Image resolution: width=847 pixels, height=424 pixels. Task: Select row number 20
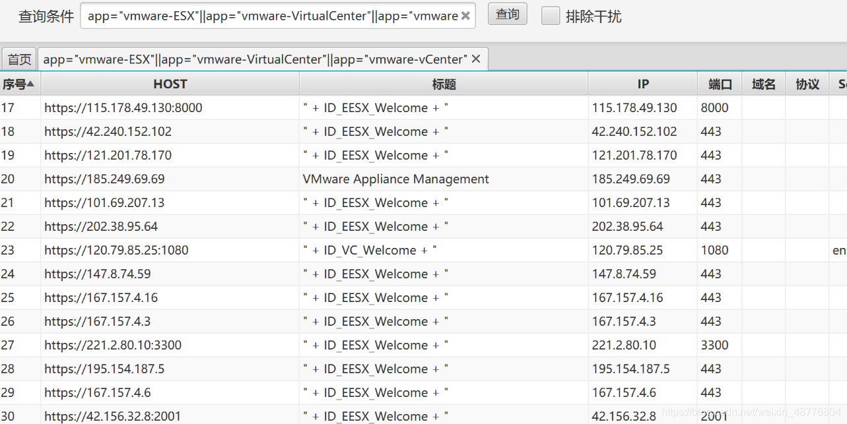tap(8, 179)
